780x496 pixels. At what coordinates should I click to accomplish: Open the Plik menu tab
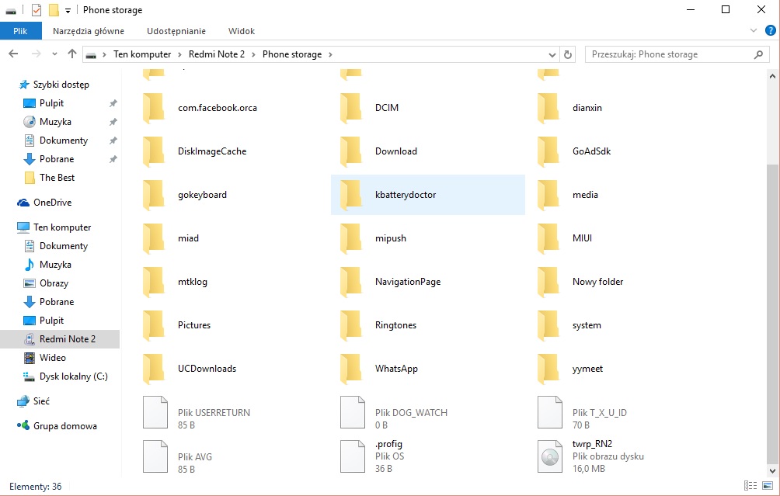click(x=21, y=31)
